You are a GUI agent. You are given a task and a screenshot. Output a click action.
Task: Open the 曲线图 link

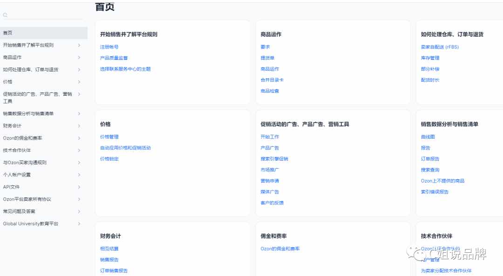click(428, 137)
